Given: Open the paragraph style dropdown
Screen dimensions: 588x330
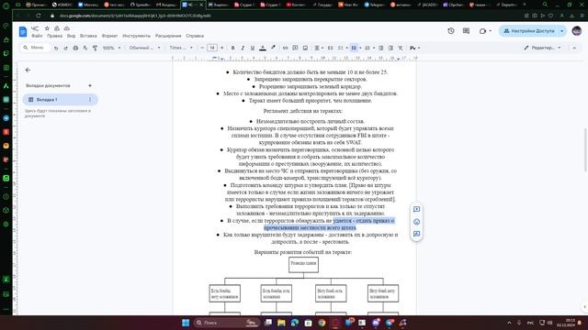Looking at the screenshot, I should point(144,48).
